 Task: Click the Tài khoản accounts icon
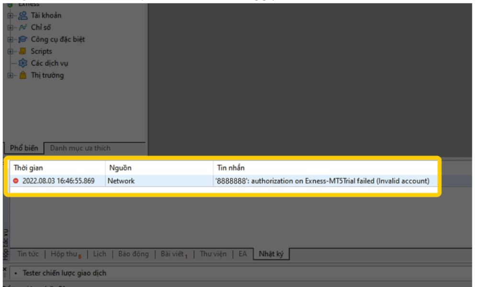point(23,15)
